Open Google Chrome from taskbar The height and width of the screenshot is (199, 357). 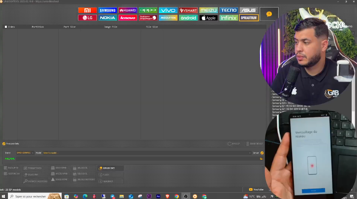177,196
